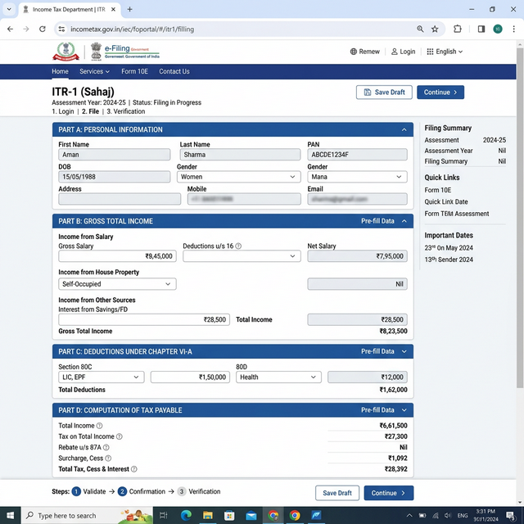
Task: Click the Section 80C amount field
Action: (x=190, y=377)
